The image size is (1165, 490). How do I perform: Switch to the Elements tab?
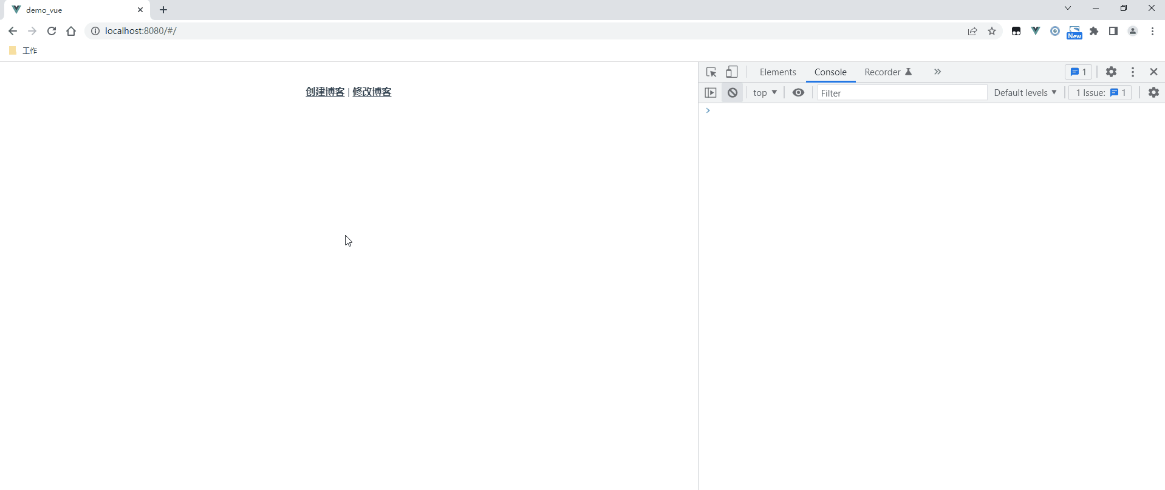click(777, 72)
